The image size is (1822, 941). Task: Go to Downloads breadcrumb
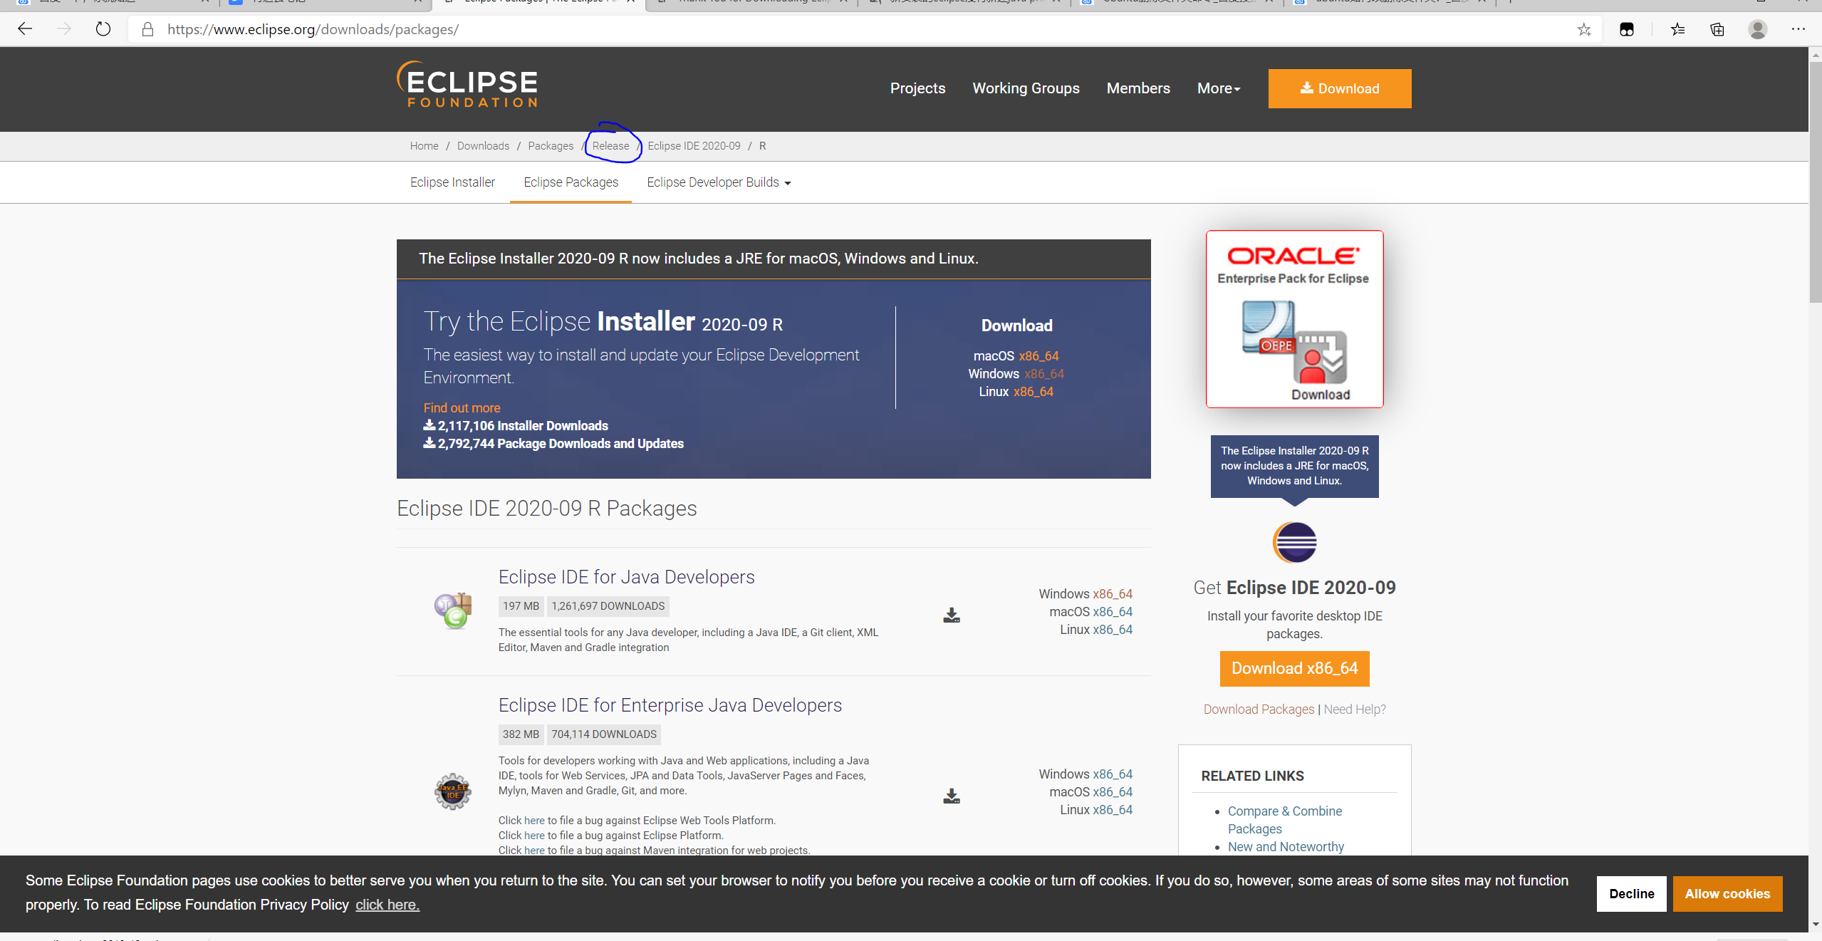point(483,146)
